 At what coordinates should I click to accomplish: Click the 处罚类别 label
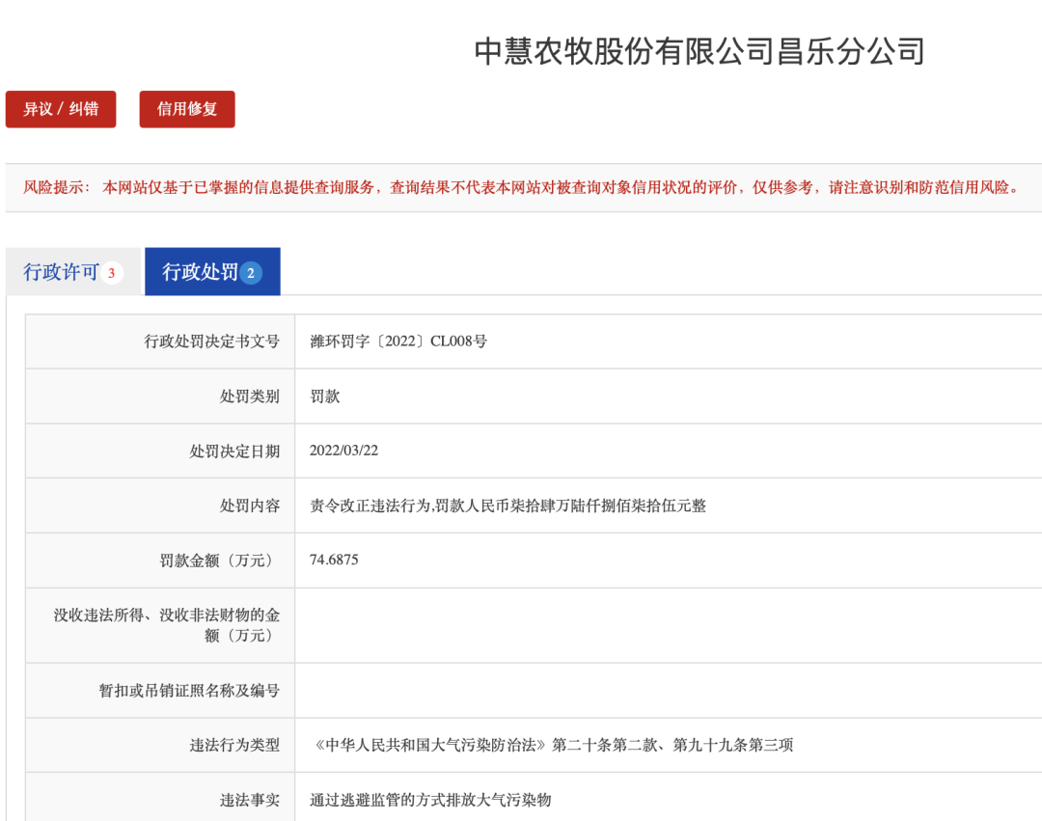[250, 397]
